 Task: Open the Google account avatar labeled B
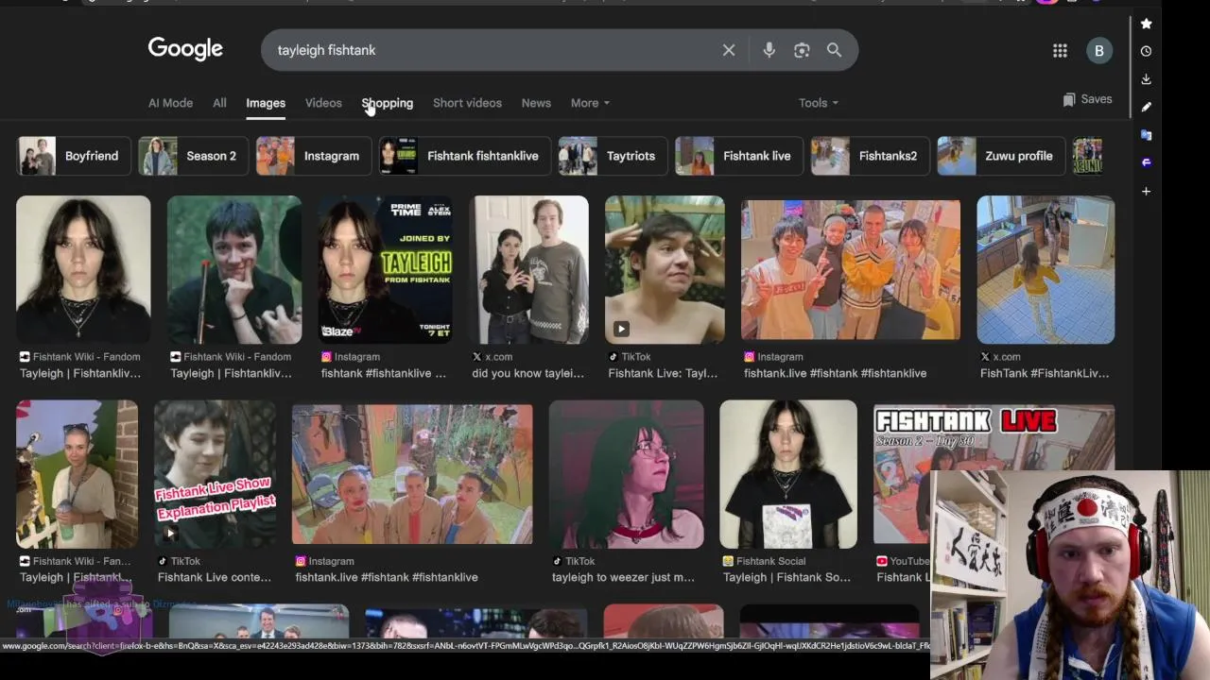1098,51
